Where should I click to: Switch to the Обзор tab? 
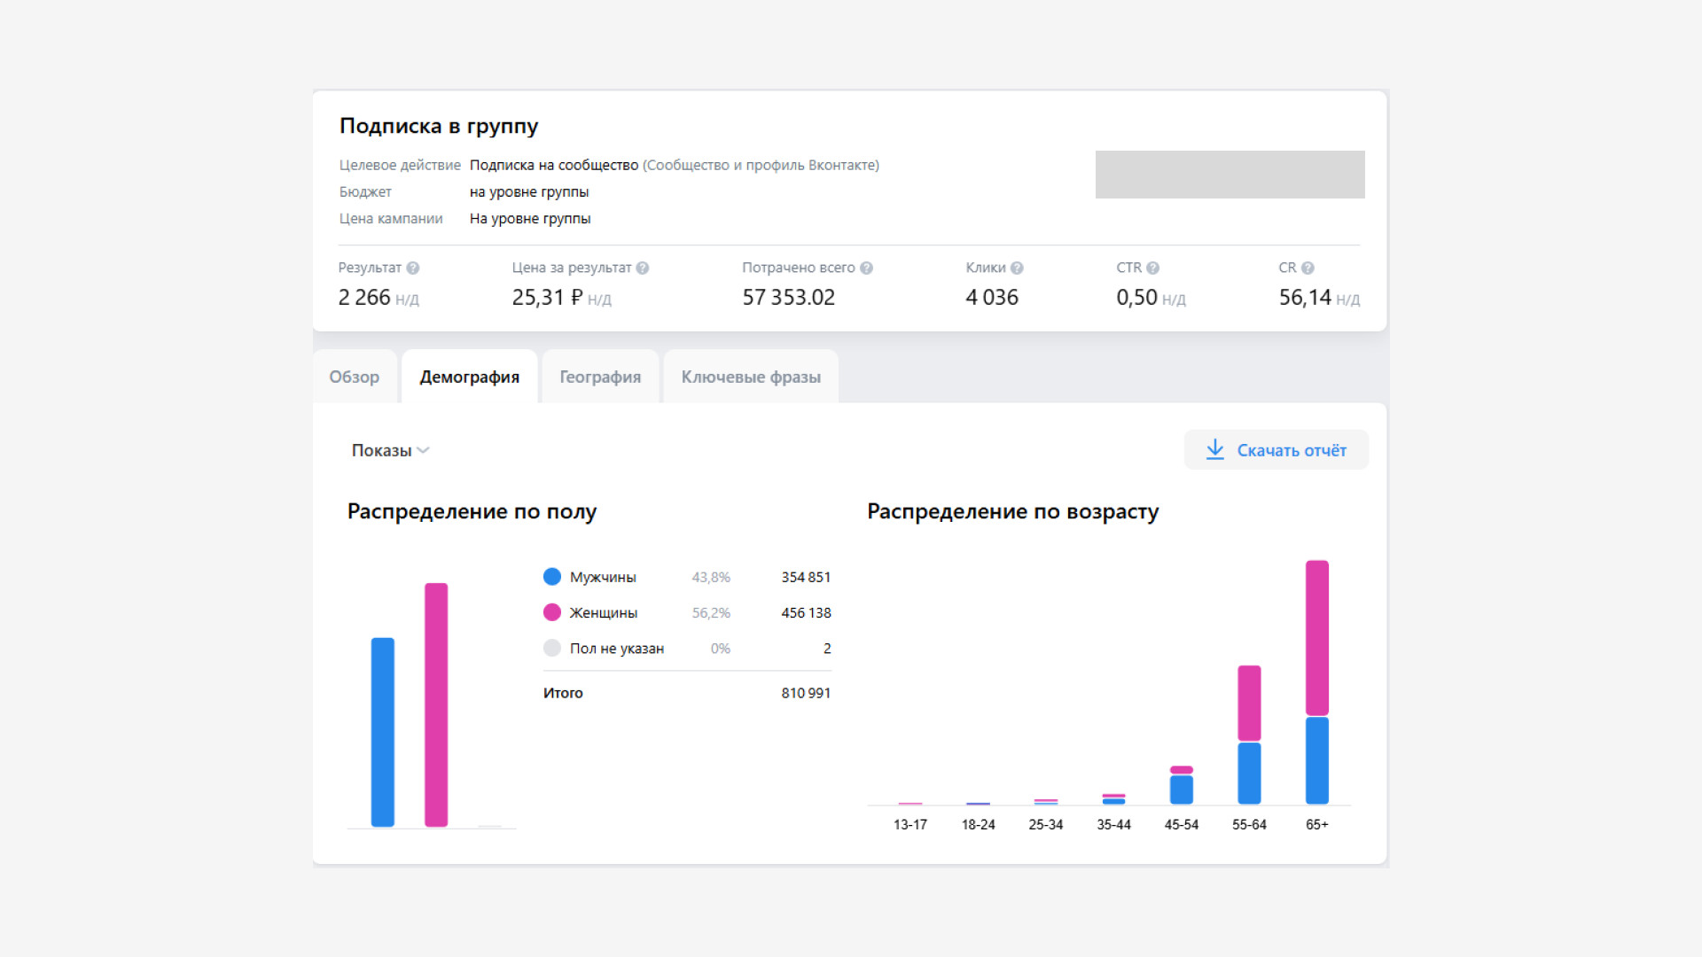click(355, 377)
